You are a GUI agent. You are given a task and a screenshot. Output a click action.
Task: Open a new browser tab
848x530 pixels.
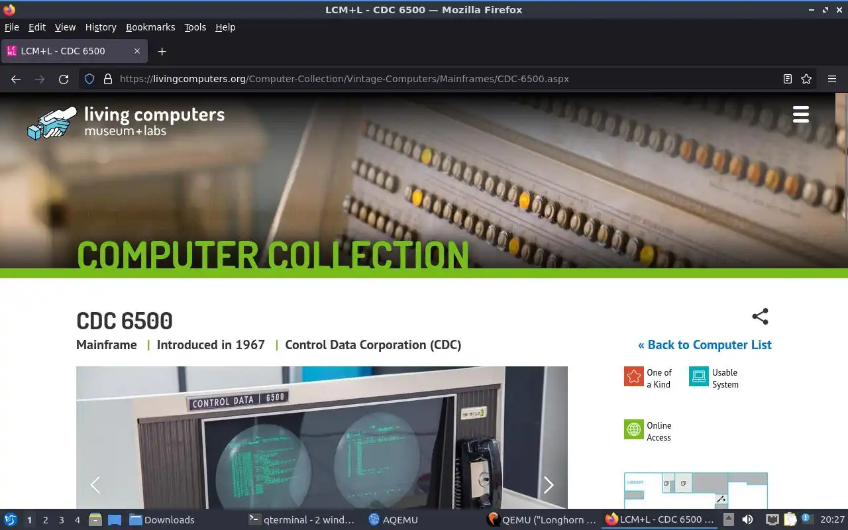point(162,51)
